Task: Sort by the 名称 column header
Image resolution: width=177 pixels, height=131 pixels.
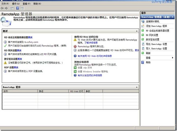Action: coord(20,91)
